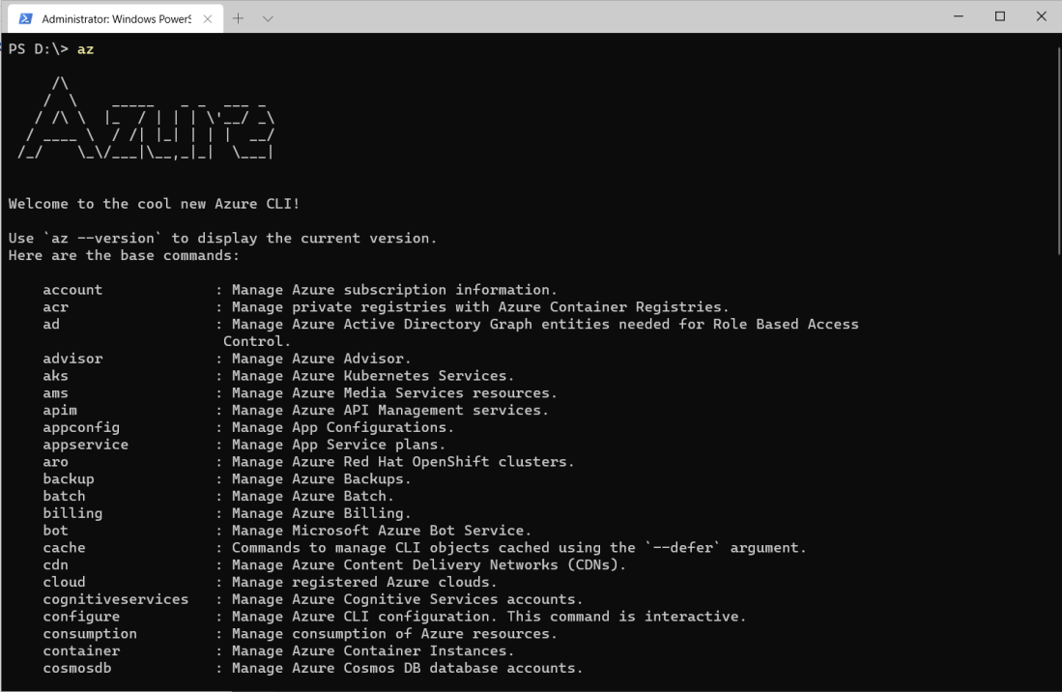Viewport: 1062px width, 692px height.
Task: Click the PowerShell icon in the tab
Action: coord(26,18)
